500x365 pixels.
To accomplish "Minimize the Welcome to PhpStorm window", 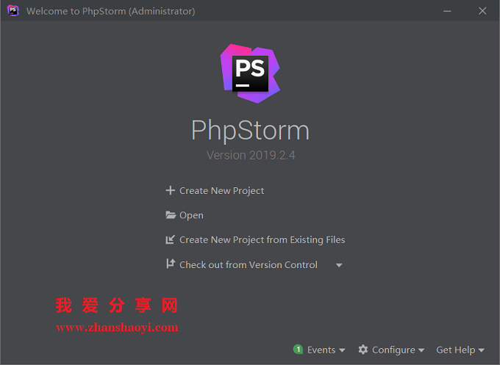I will pos(447,11).
